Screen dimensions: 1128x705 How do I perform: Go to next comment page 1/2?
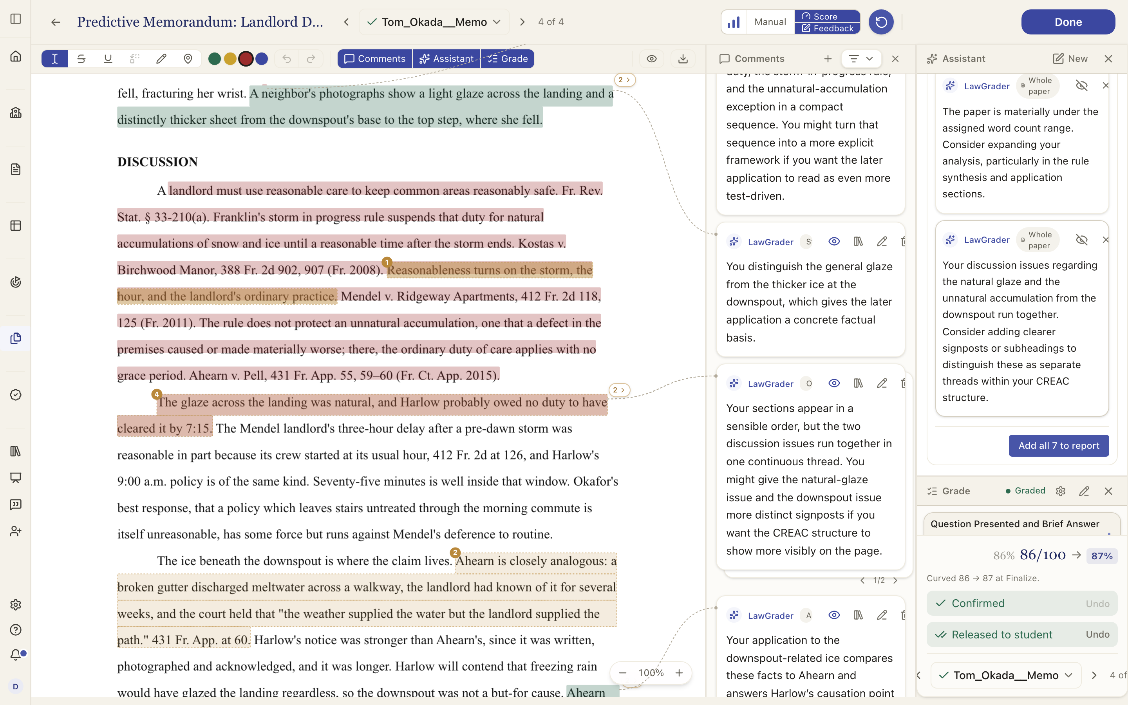pyautogui.click(x=895, y=580)
